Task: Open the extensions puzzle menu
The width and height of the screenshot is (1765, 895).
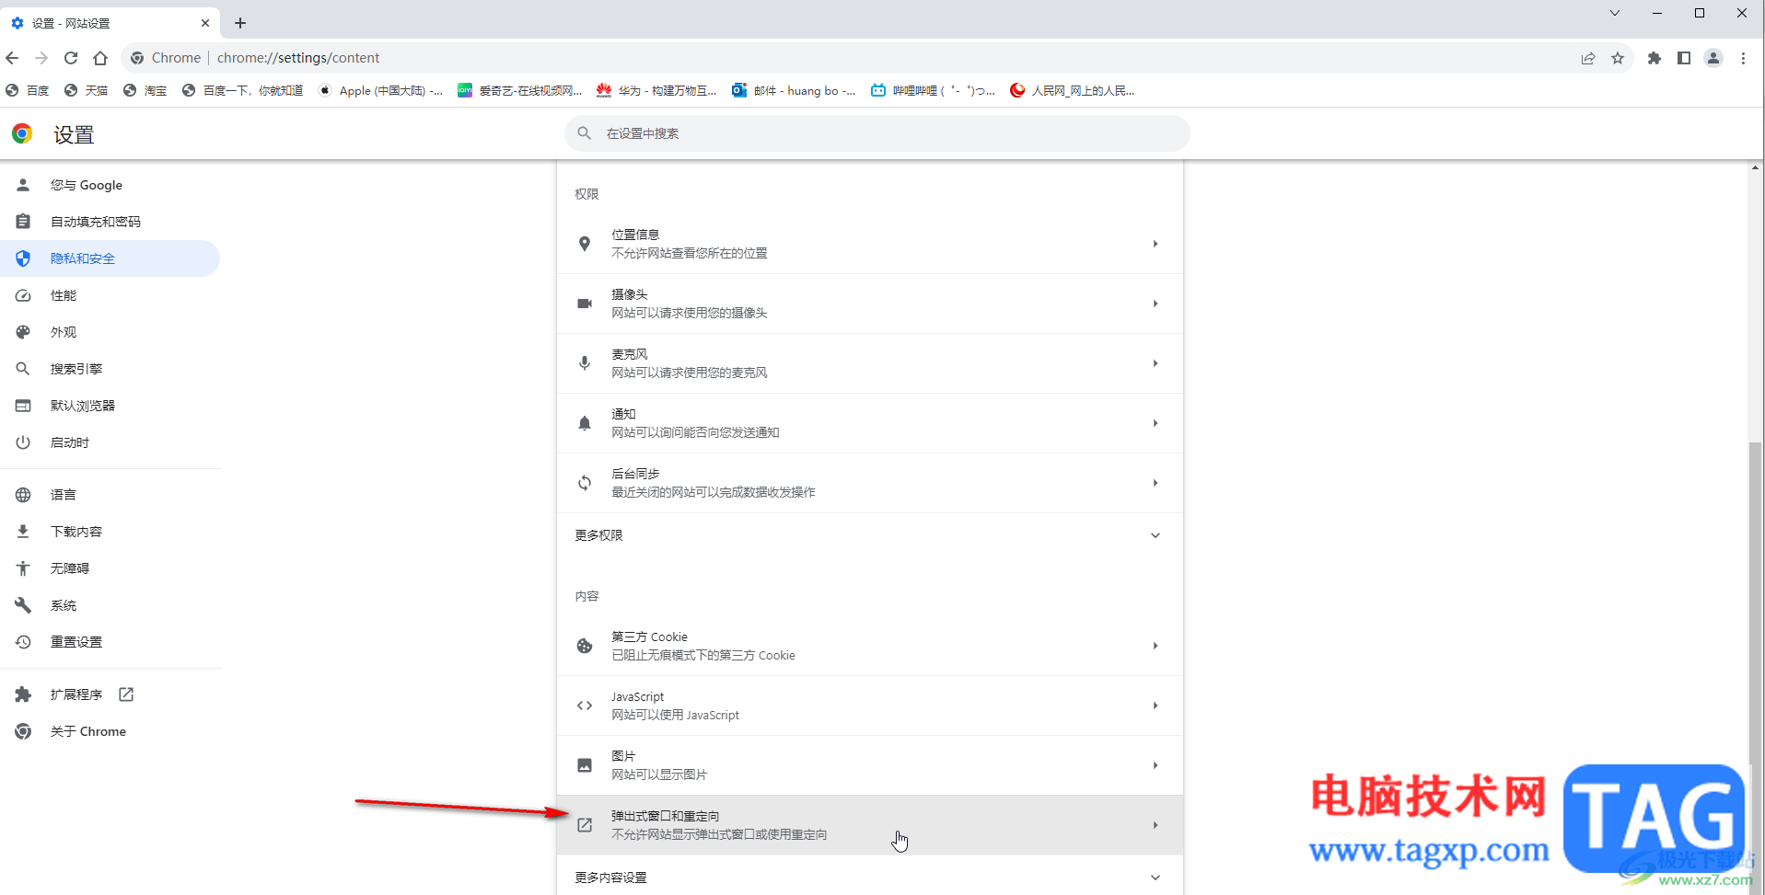Action: 1655,58
